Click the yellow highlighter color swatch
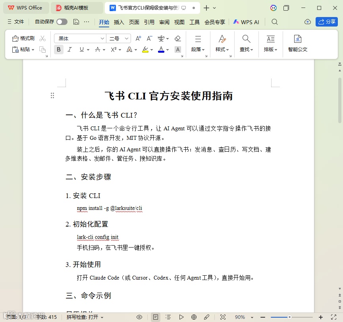Viewport: 343px width, 322px height. (145, 50)
